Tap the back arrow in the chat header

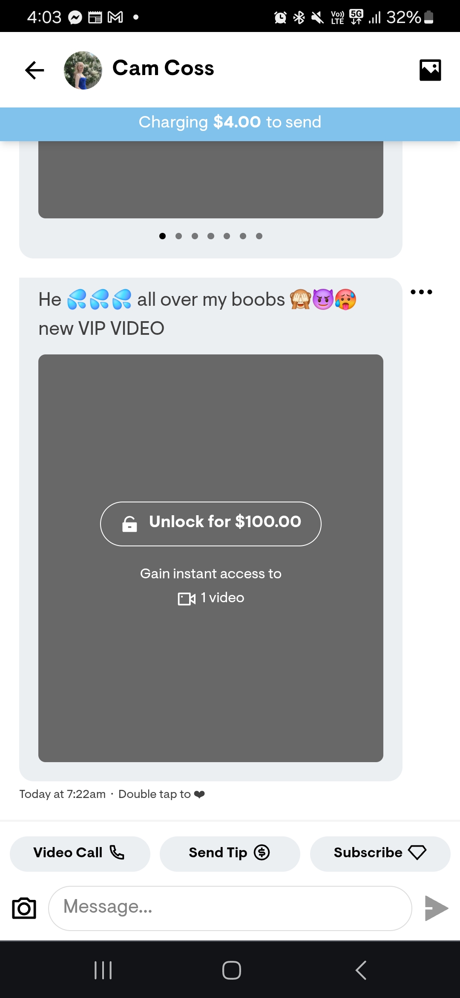(x=34, y=70)
